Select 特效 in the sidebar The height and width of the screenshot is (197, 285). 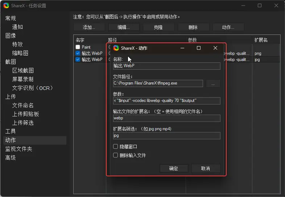[x=18, y=44]
